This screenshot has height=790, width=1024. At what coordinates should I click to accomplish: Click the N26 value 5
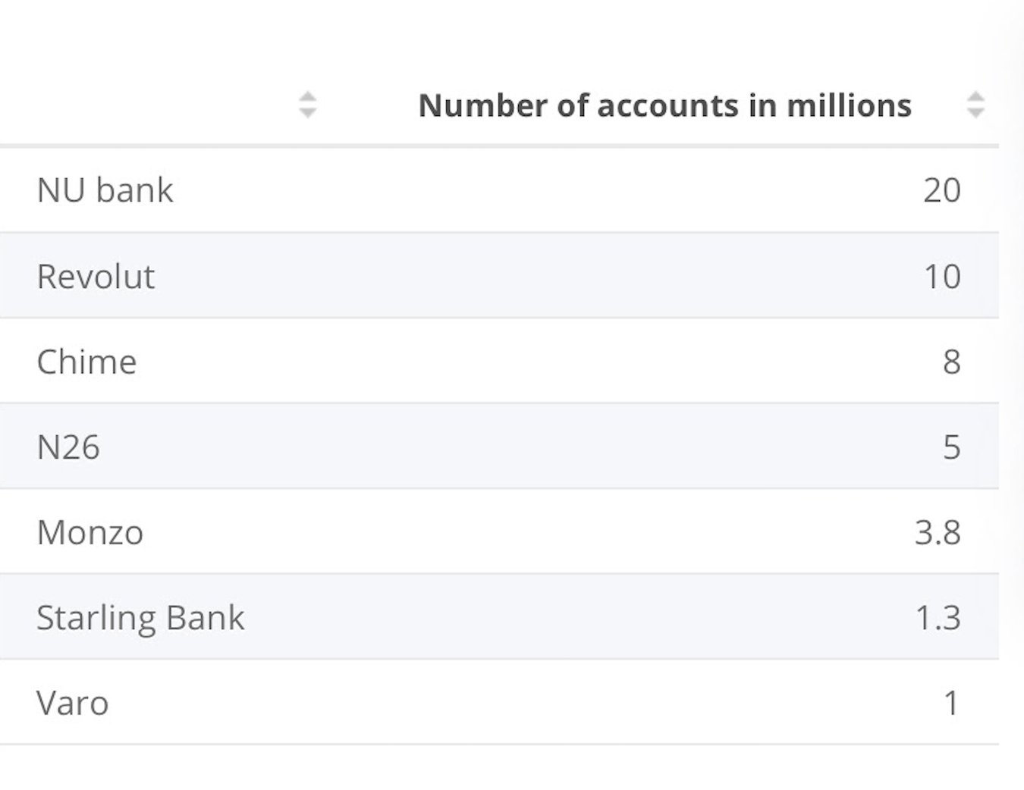tap(952, 447)
